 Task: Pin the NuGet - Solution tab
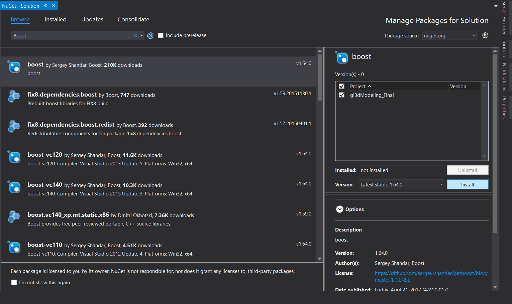46,6
